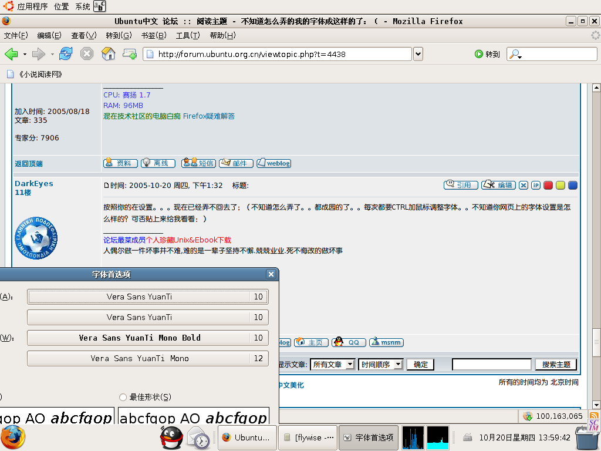Click the weblog button

(x=274, y=163)
